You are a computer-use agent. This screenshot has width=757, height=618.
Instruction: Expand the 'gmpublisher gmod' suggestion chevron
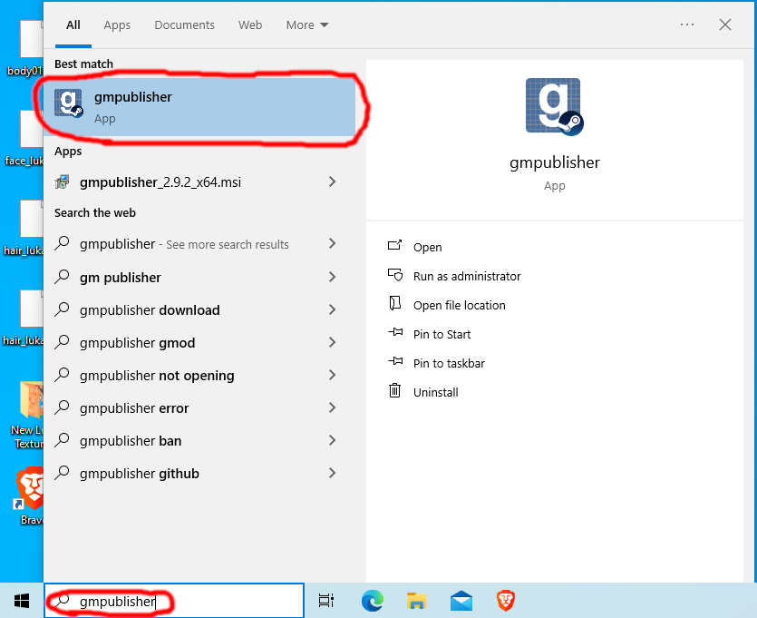pyautogui.click(x=332, y=343)
